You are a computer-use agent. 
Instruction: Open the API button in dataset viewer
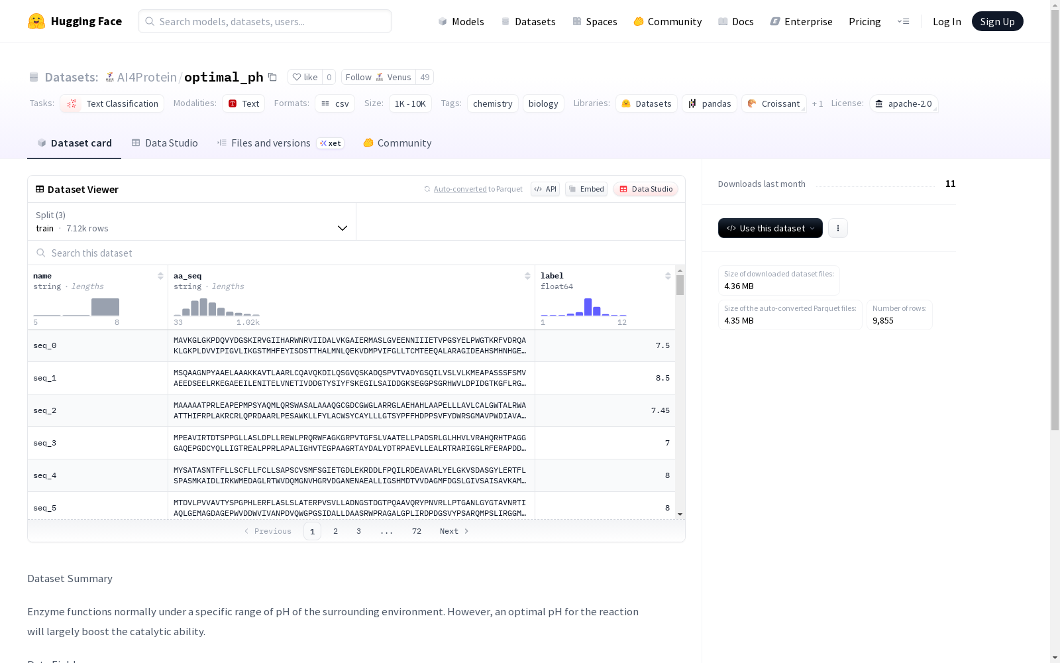click(545, 189)
